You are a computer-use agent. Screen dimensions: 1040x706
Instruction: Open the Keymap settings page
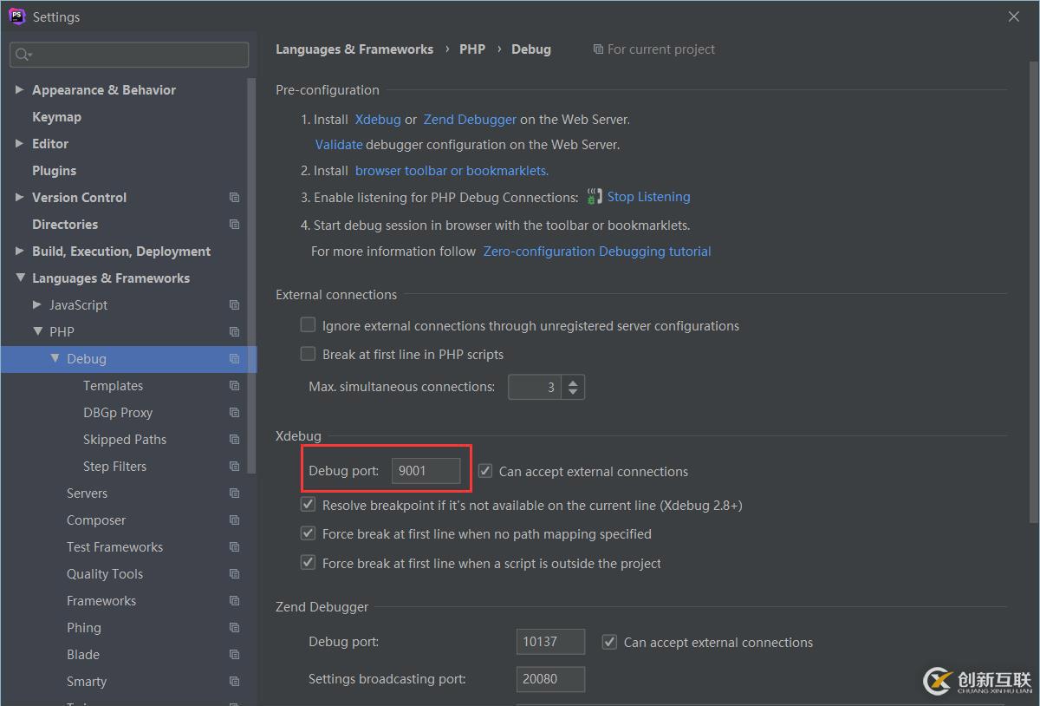click(56, 117)
